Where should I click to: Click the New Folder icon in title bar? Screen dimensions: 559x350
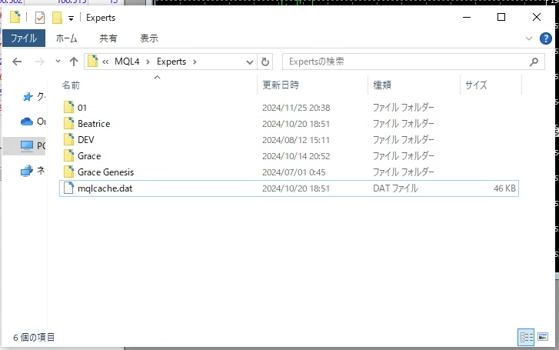pyautogui.click(x=57, y=18)
